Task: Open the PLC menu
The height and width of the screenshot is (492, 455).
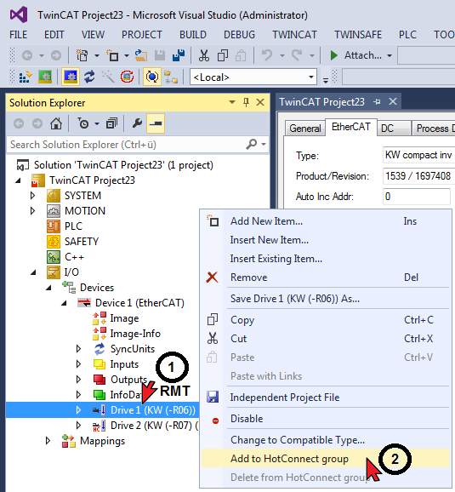Action: click(407, 35)
